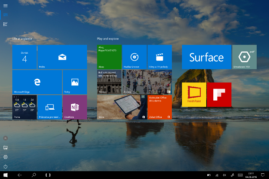The image size is (269, 179).
Task: Open Task View on taskbar
Action: (48, 175)
